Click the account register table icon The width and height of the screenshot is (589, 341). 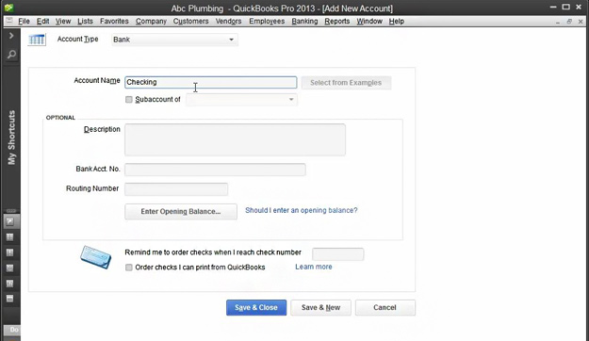37,40
